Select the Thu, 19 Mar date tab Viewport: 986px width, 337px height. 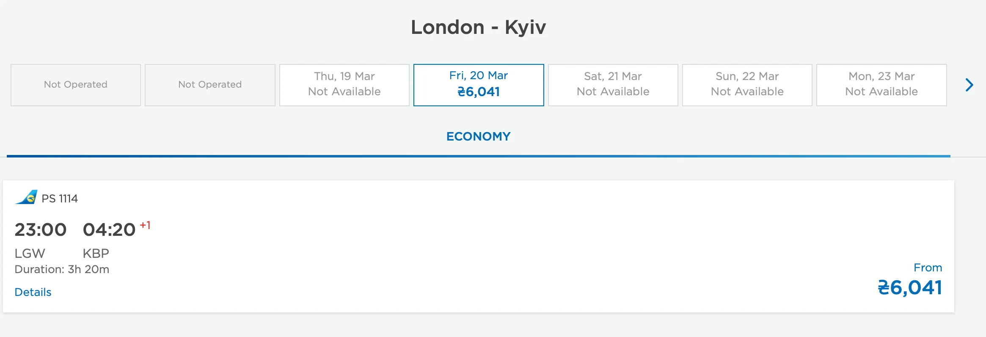pos(344,85)
